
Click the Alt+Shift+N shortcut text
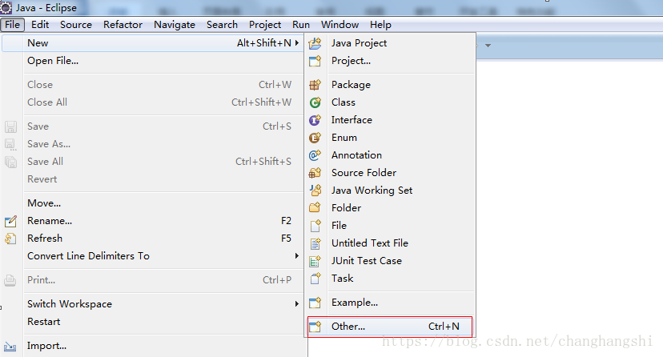point(264,43)
